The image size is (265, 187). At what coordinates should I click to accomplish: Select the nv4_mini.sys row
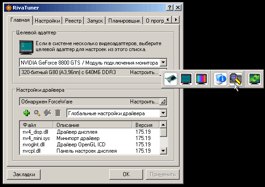89,138
